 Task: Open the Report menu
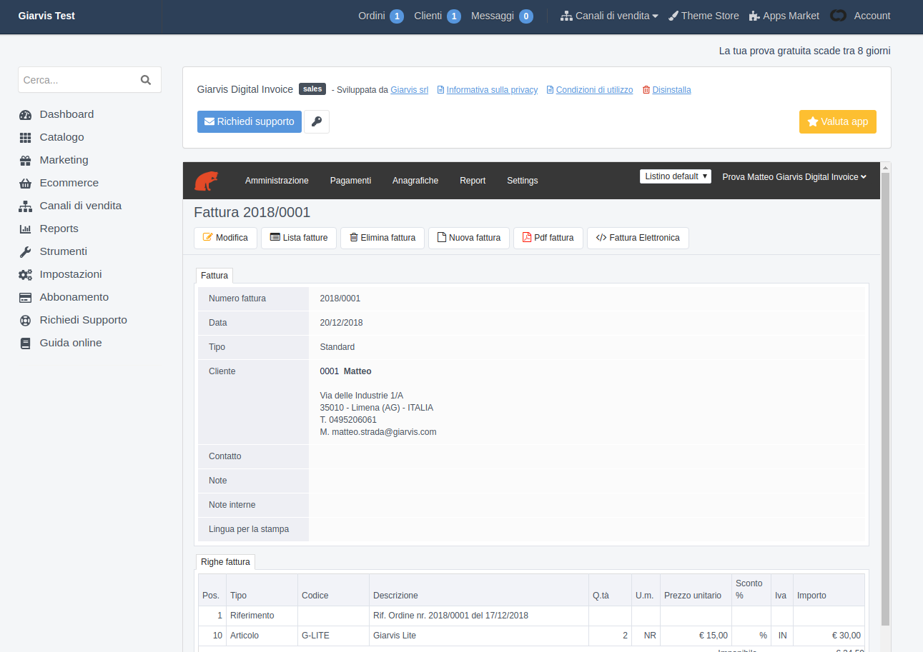pos(473,181)
